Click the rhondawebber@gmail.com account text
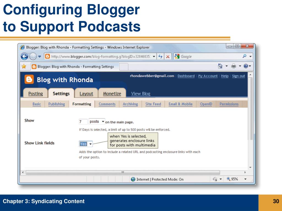 152,76
